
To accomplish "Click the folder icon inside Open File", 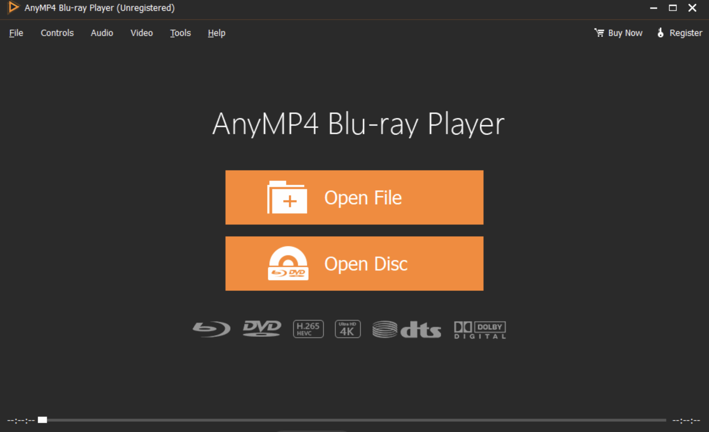I will (x=287, y=197).
